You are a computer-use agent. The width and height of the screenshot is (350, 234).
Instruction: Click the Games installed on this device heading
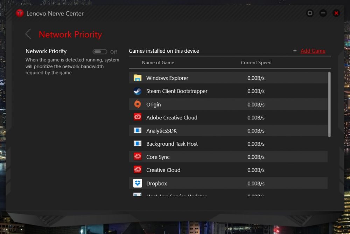[164, 51]
